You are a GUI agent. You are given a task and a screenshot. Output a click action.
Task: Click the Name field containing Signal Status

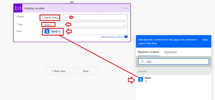(84, 17)
